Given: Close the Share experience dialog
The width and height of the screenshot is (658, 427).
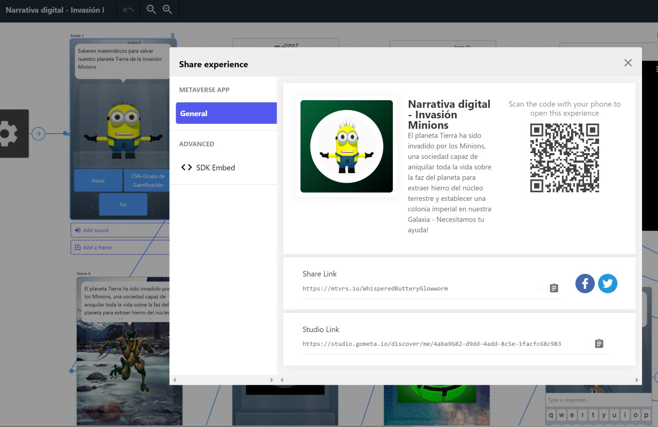Looking at the screenshot, I should pos(628,63).
